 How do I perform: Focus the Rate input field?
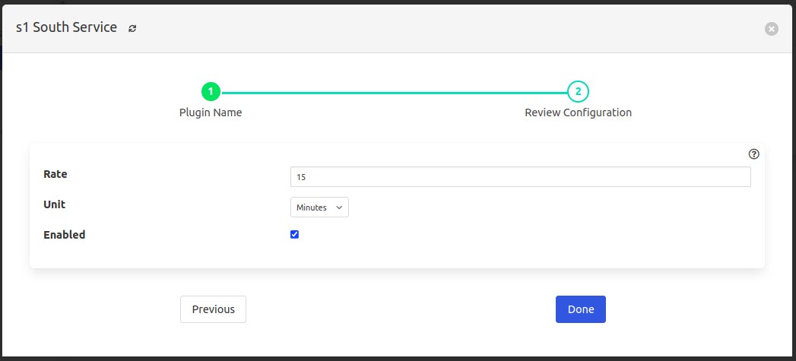coord(520,176)
